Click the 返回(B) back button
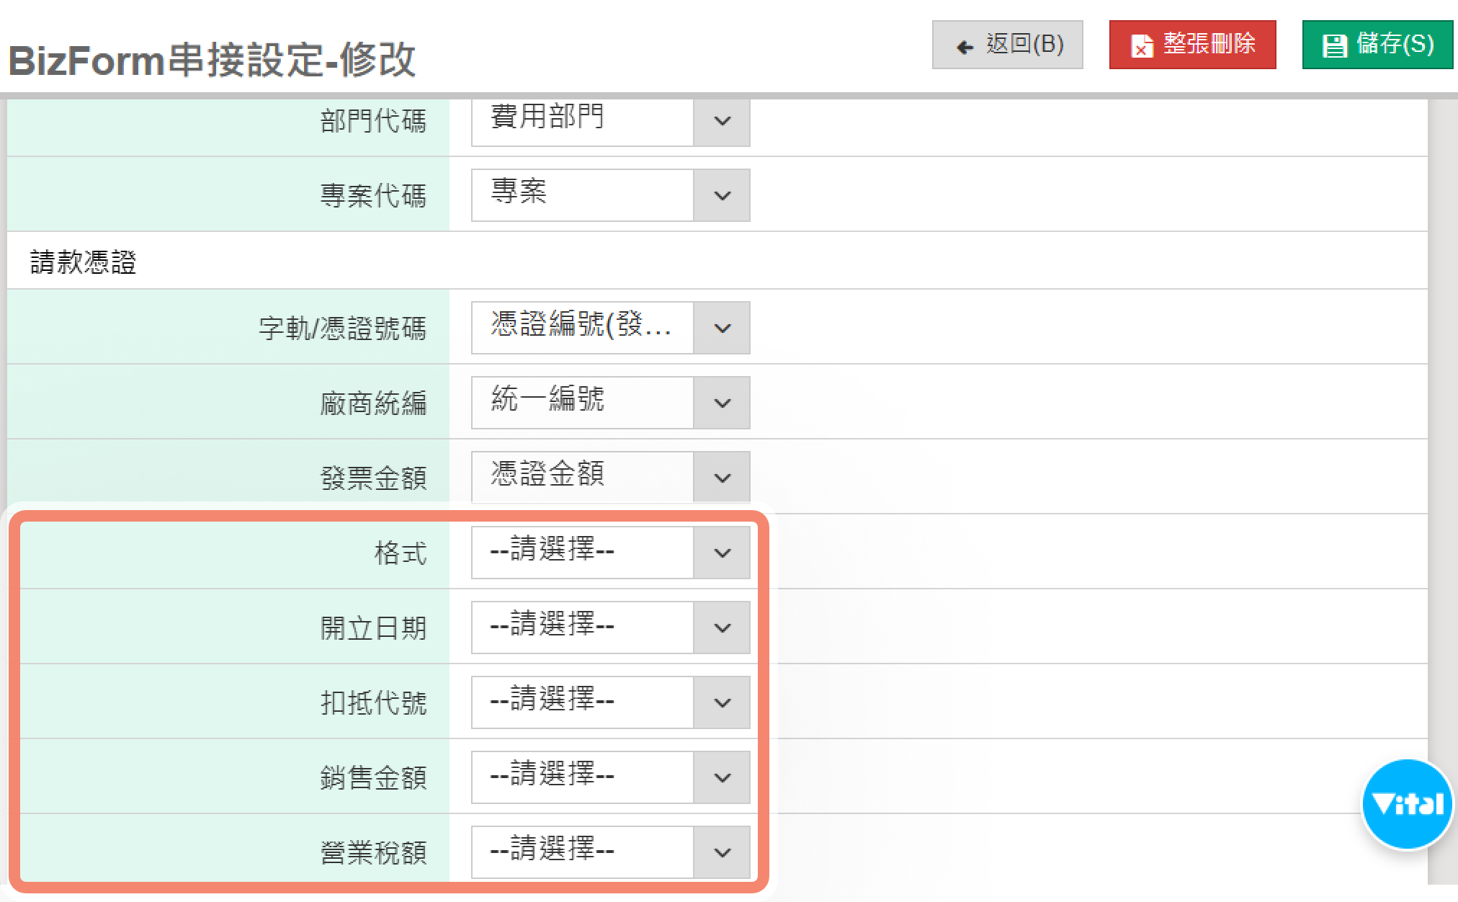The image size is (1458, 902). (x=1007, y=45)
